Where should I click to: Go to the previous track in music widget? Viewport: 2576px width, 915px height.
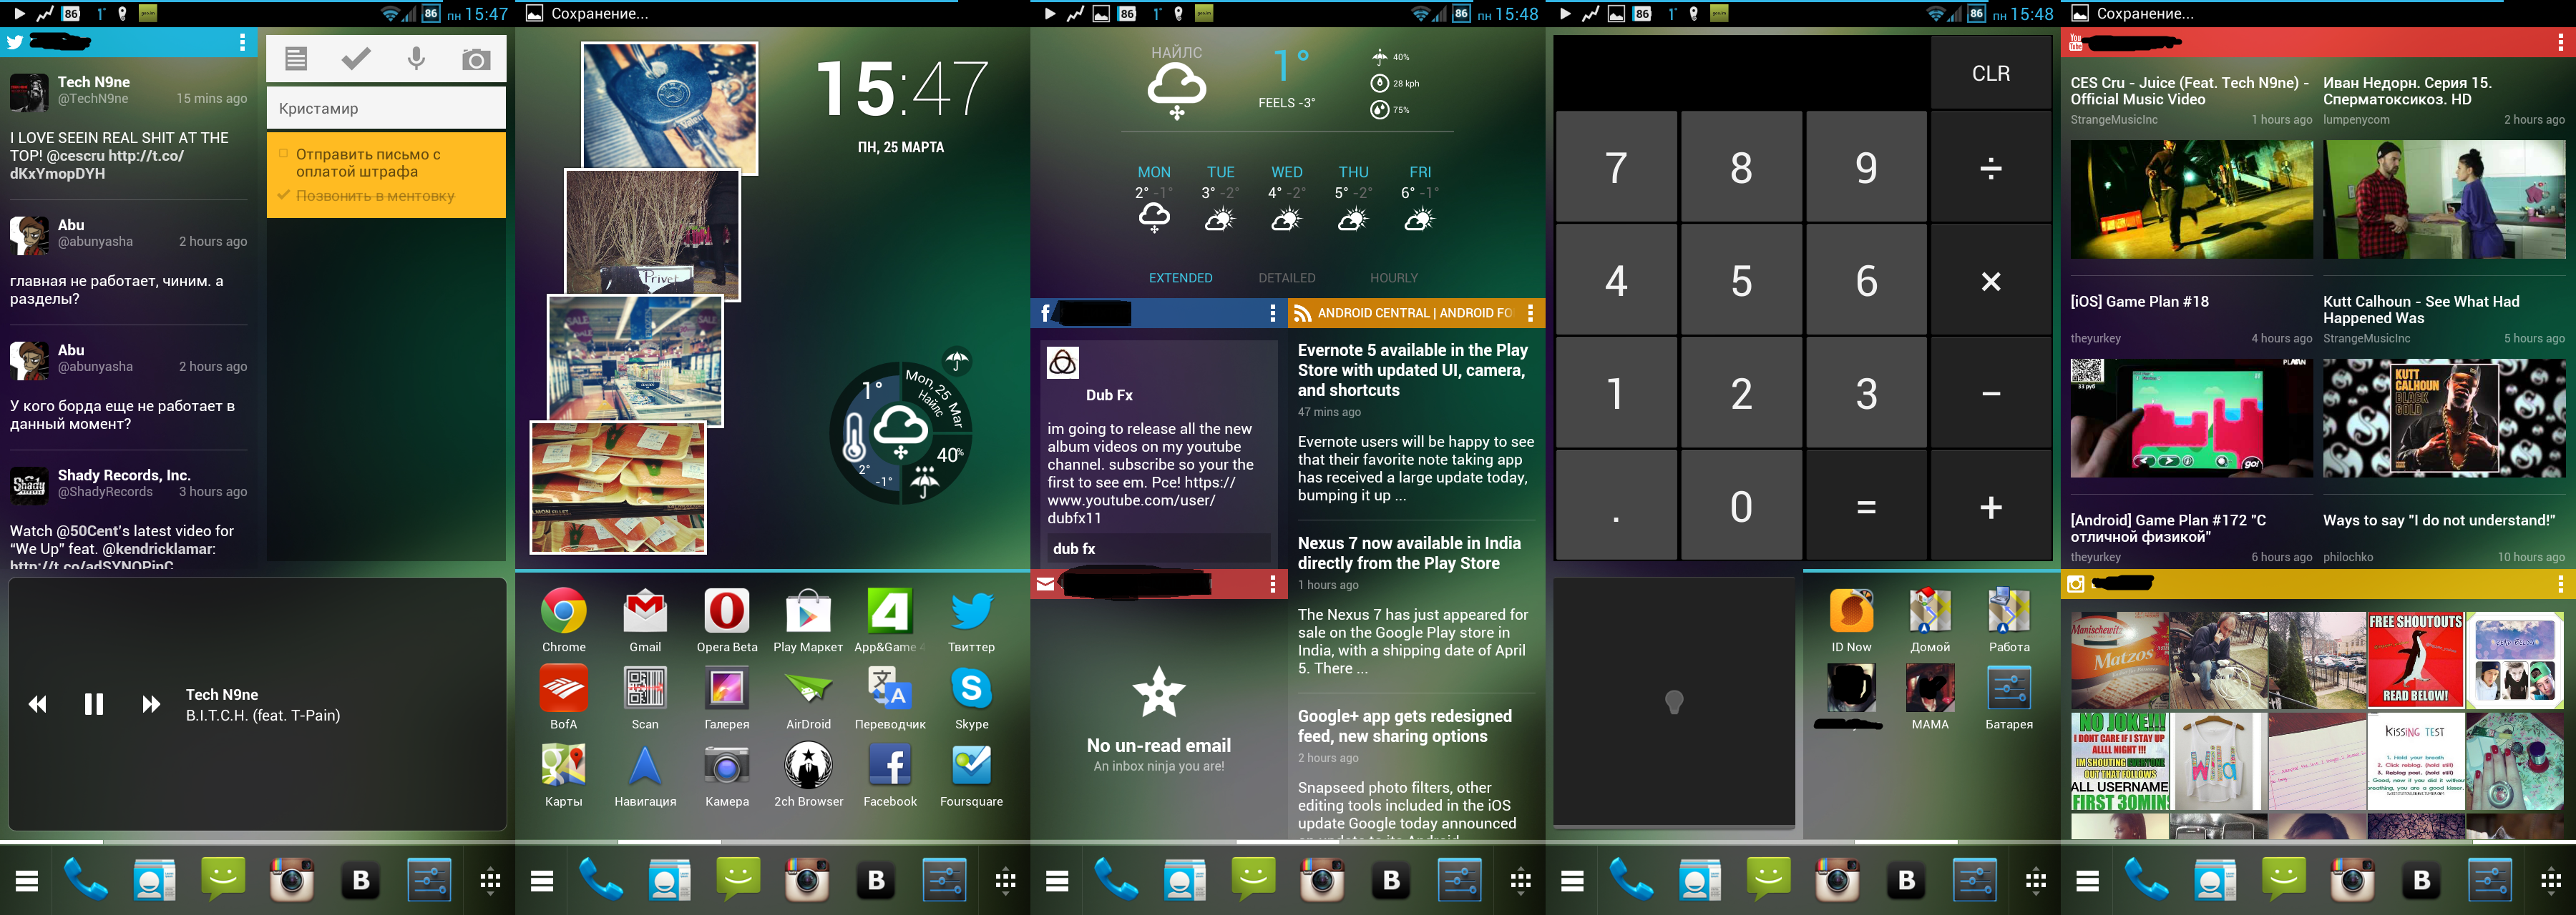point(37,704)
